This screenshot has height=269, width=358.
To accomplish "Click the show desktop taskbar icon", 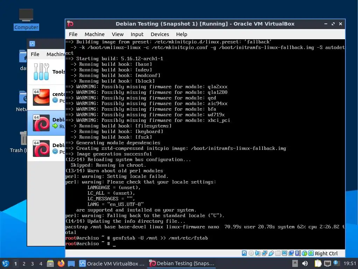I will (71, 263).
